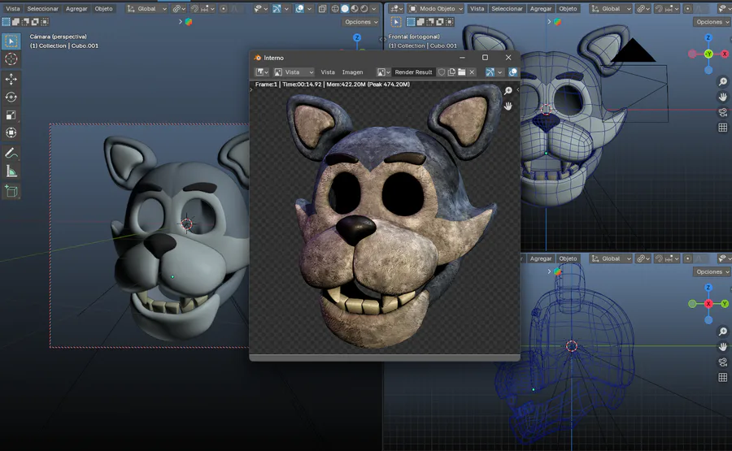Screen dimensions: 732x451
Task: Open Global orientation dropdown in Frontal viewport
Action: tap(611, 8)
